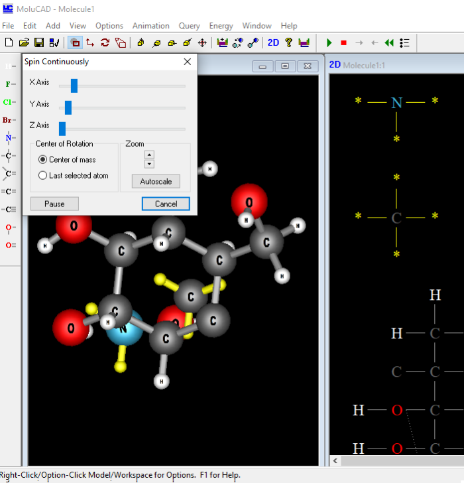Select Last selected atom radio button

tap(43, 176)
